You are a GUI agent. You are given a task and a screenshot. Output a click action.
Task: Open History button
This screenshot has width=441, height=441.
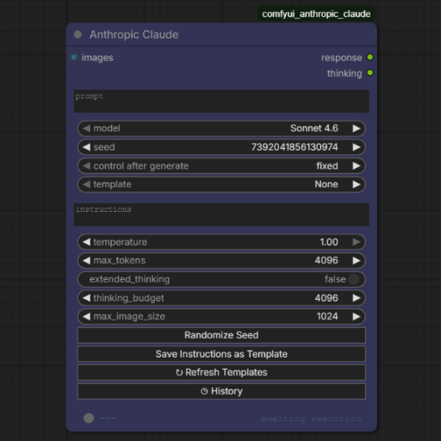(x=221, y=391)
